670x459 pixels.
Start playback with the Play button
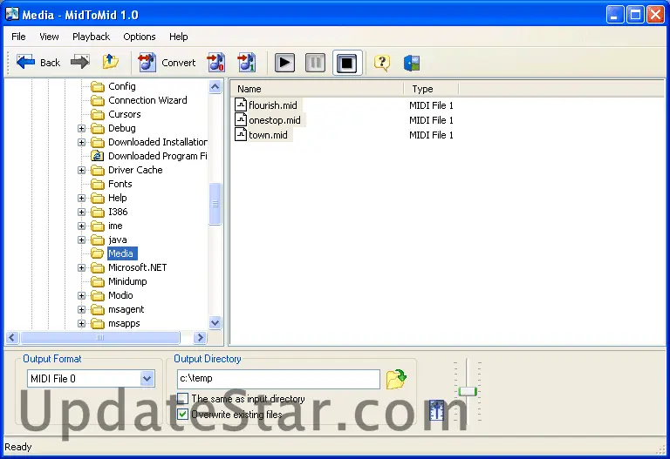tap(284, 63)
